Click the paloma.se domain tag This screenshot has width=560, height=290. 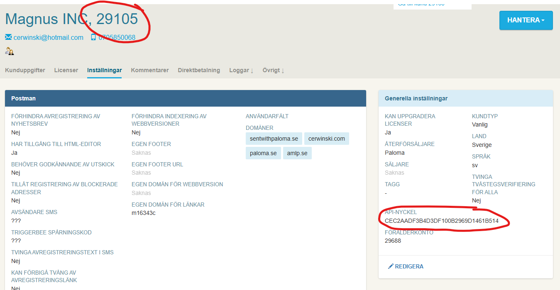tap(263, 153)
